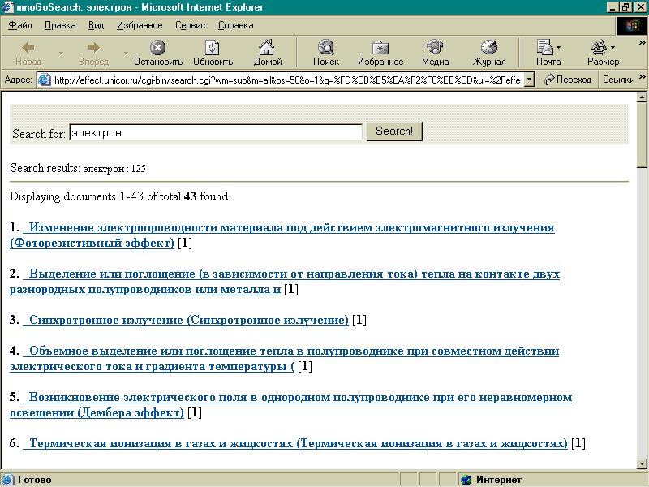649x487 pixels.
Task: Click the Переход go button
Action: [x=568, y=80]
